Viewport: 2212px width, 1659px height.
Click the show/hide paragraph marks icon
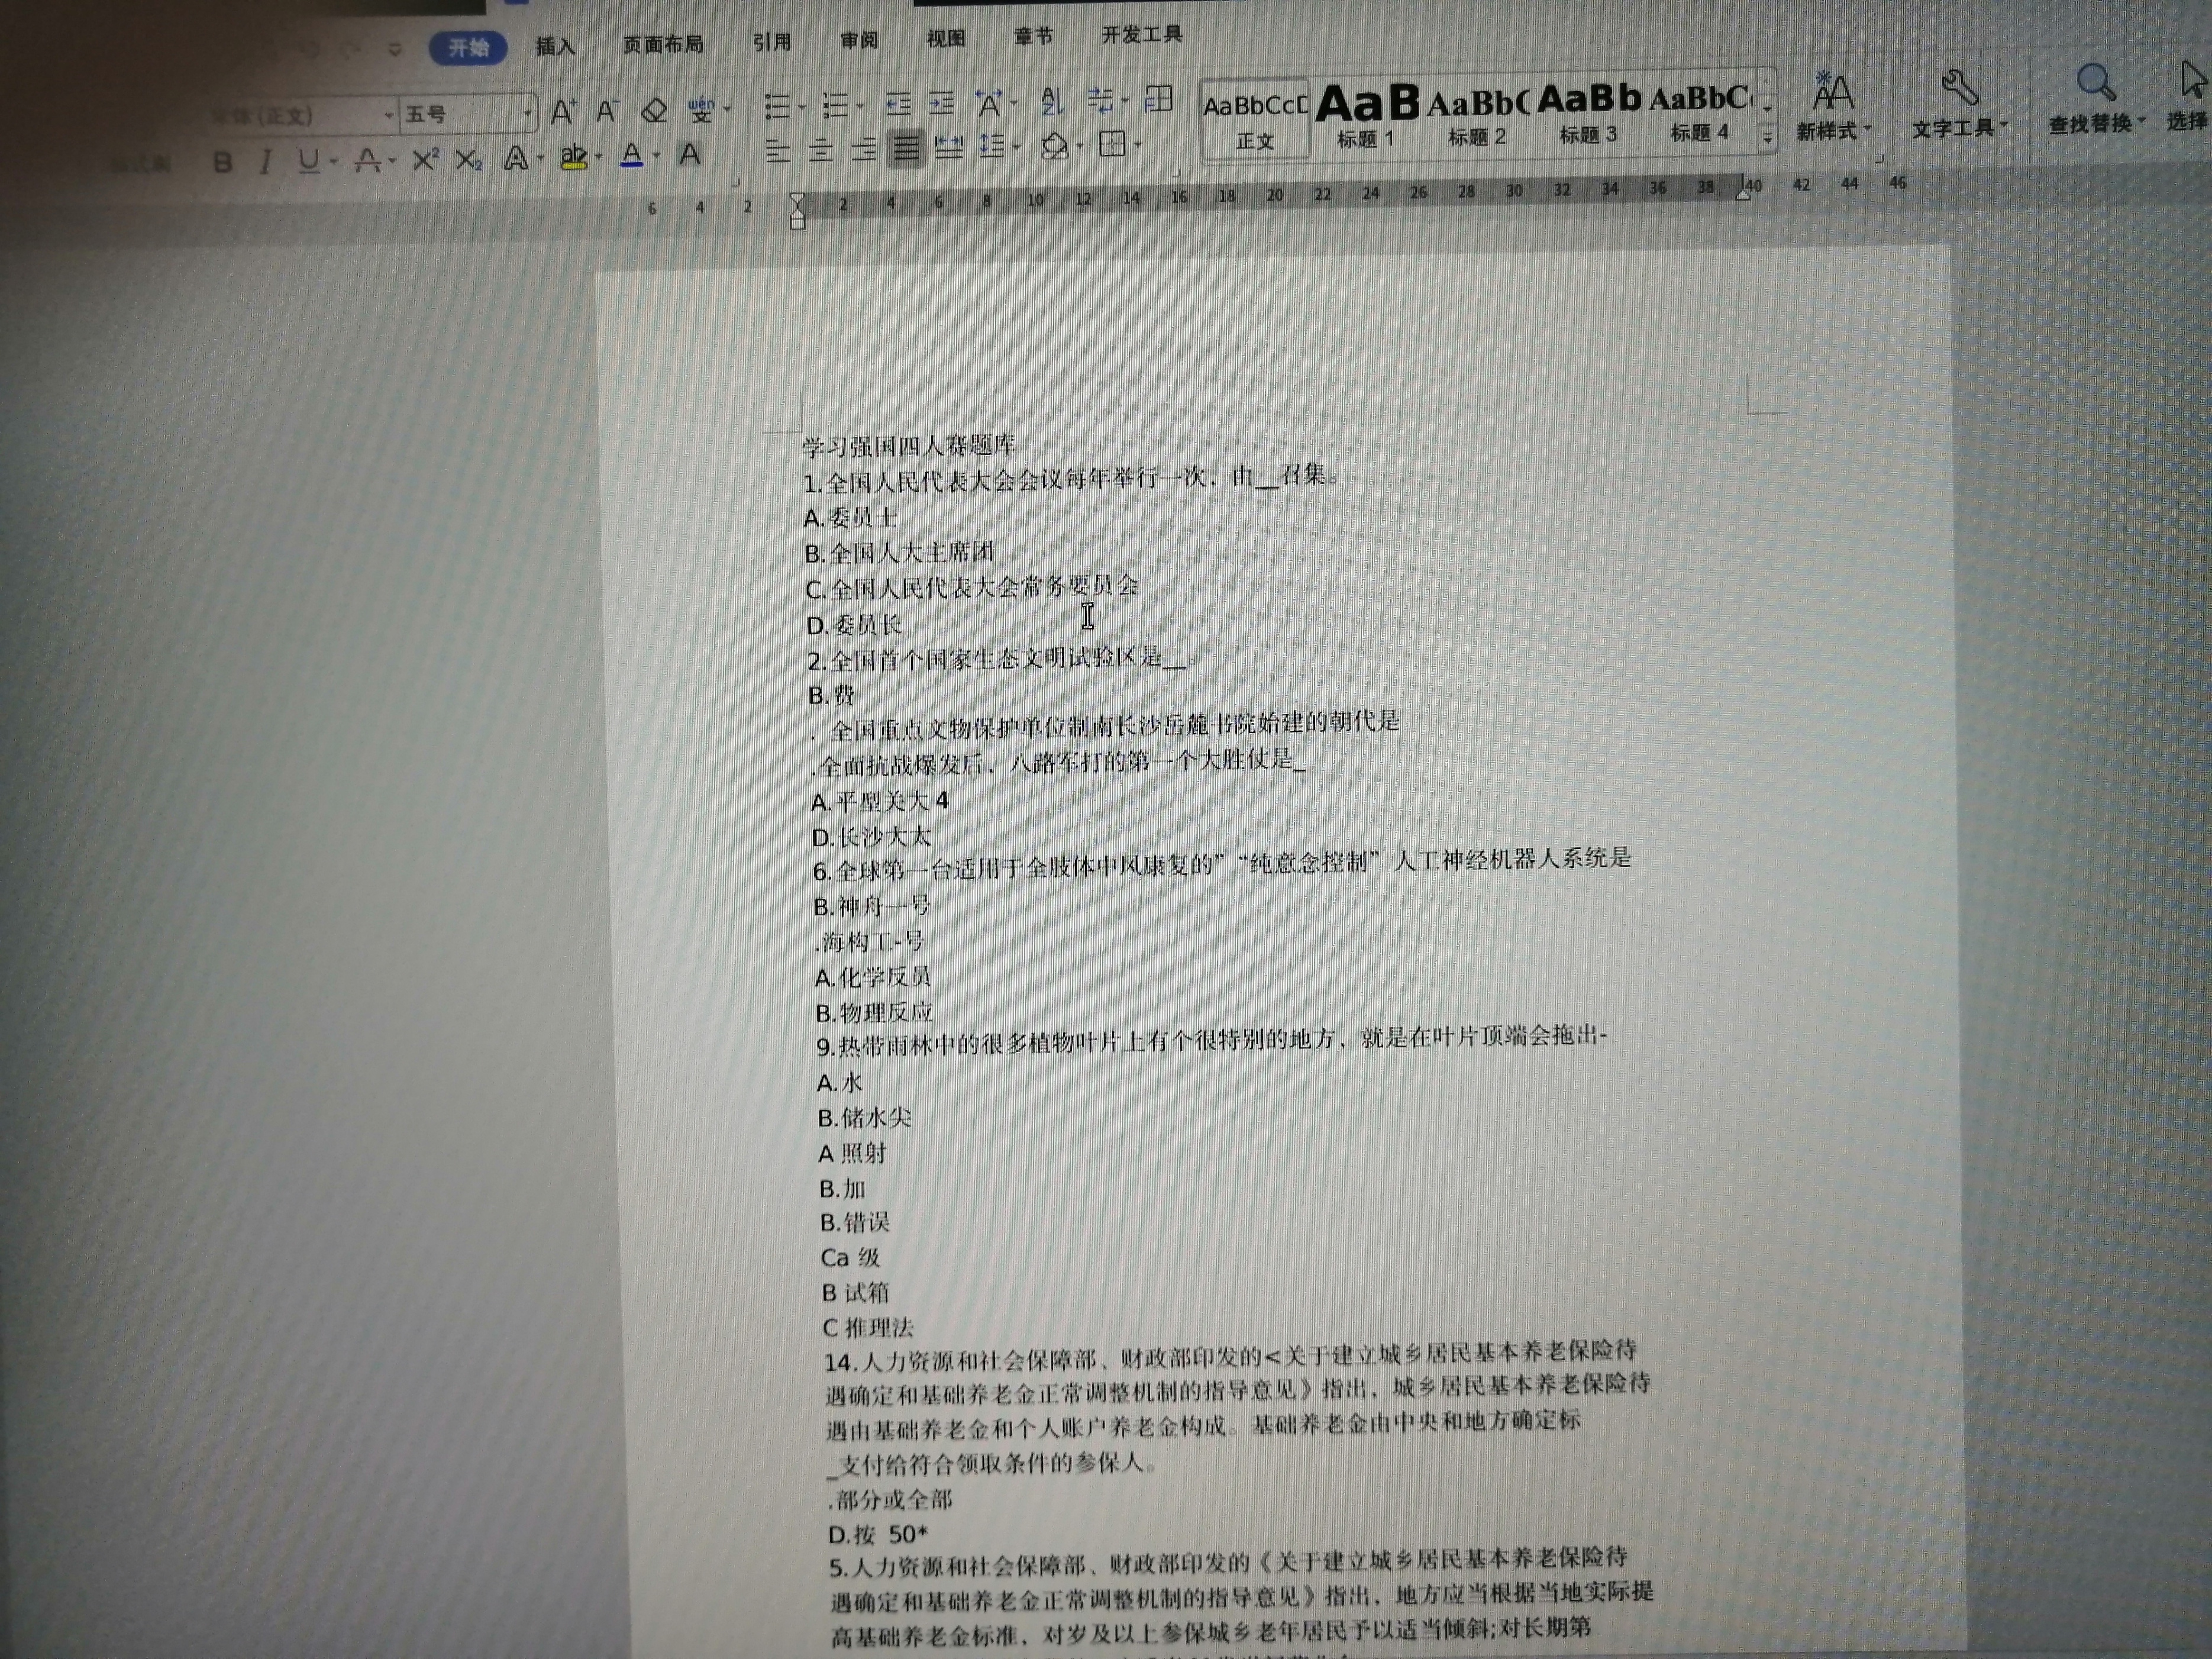1101,99
